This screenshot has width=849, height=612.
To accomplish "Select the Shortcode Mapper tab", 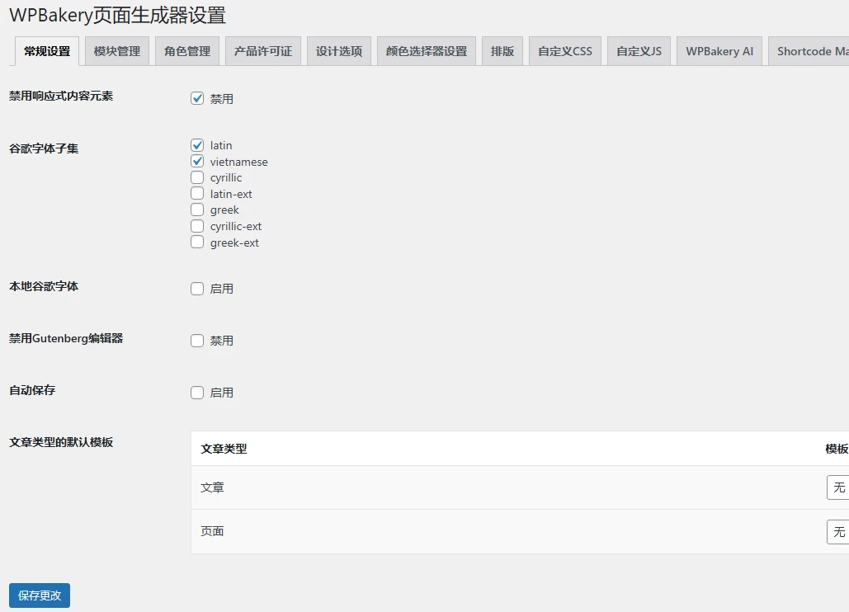I will pos(810,50).
